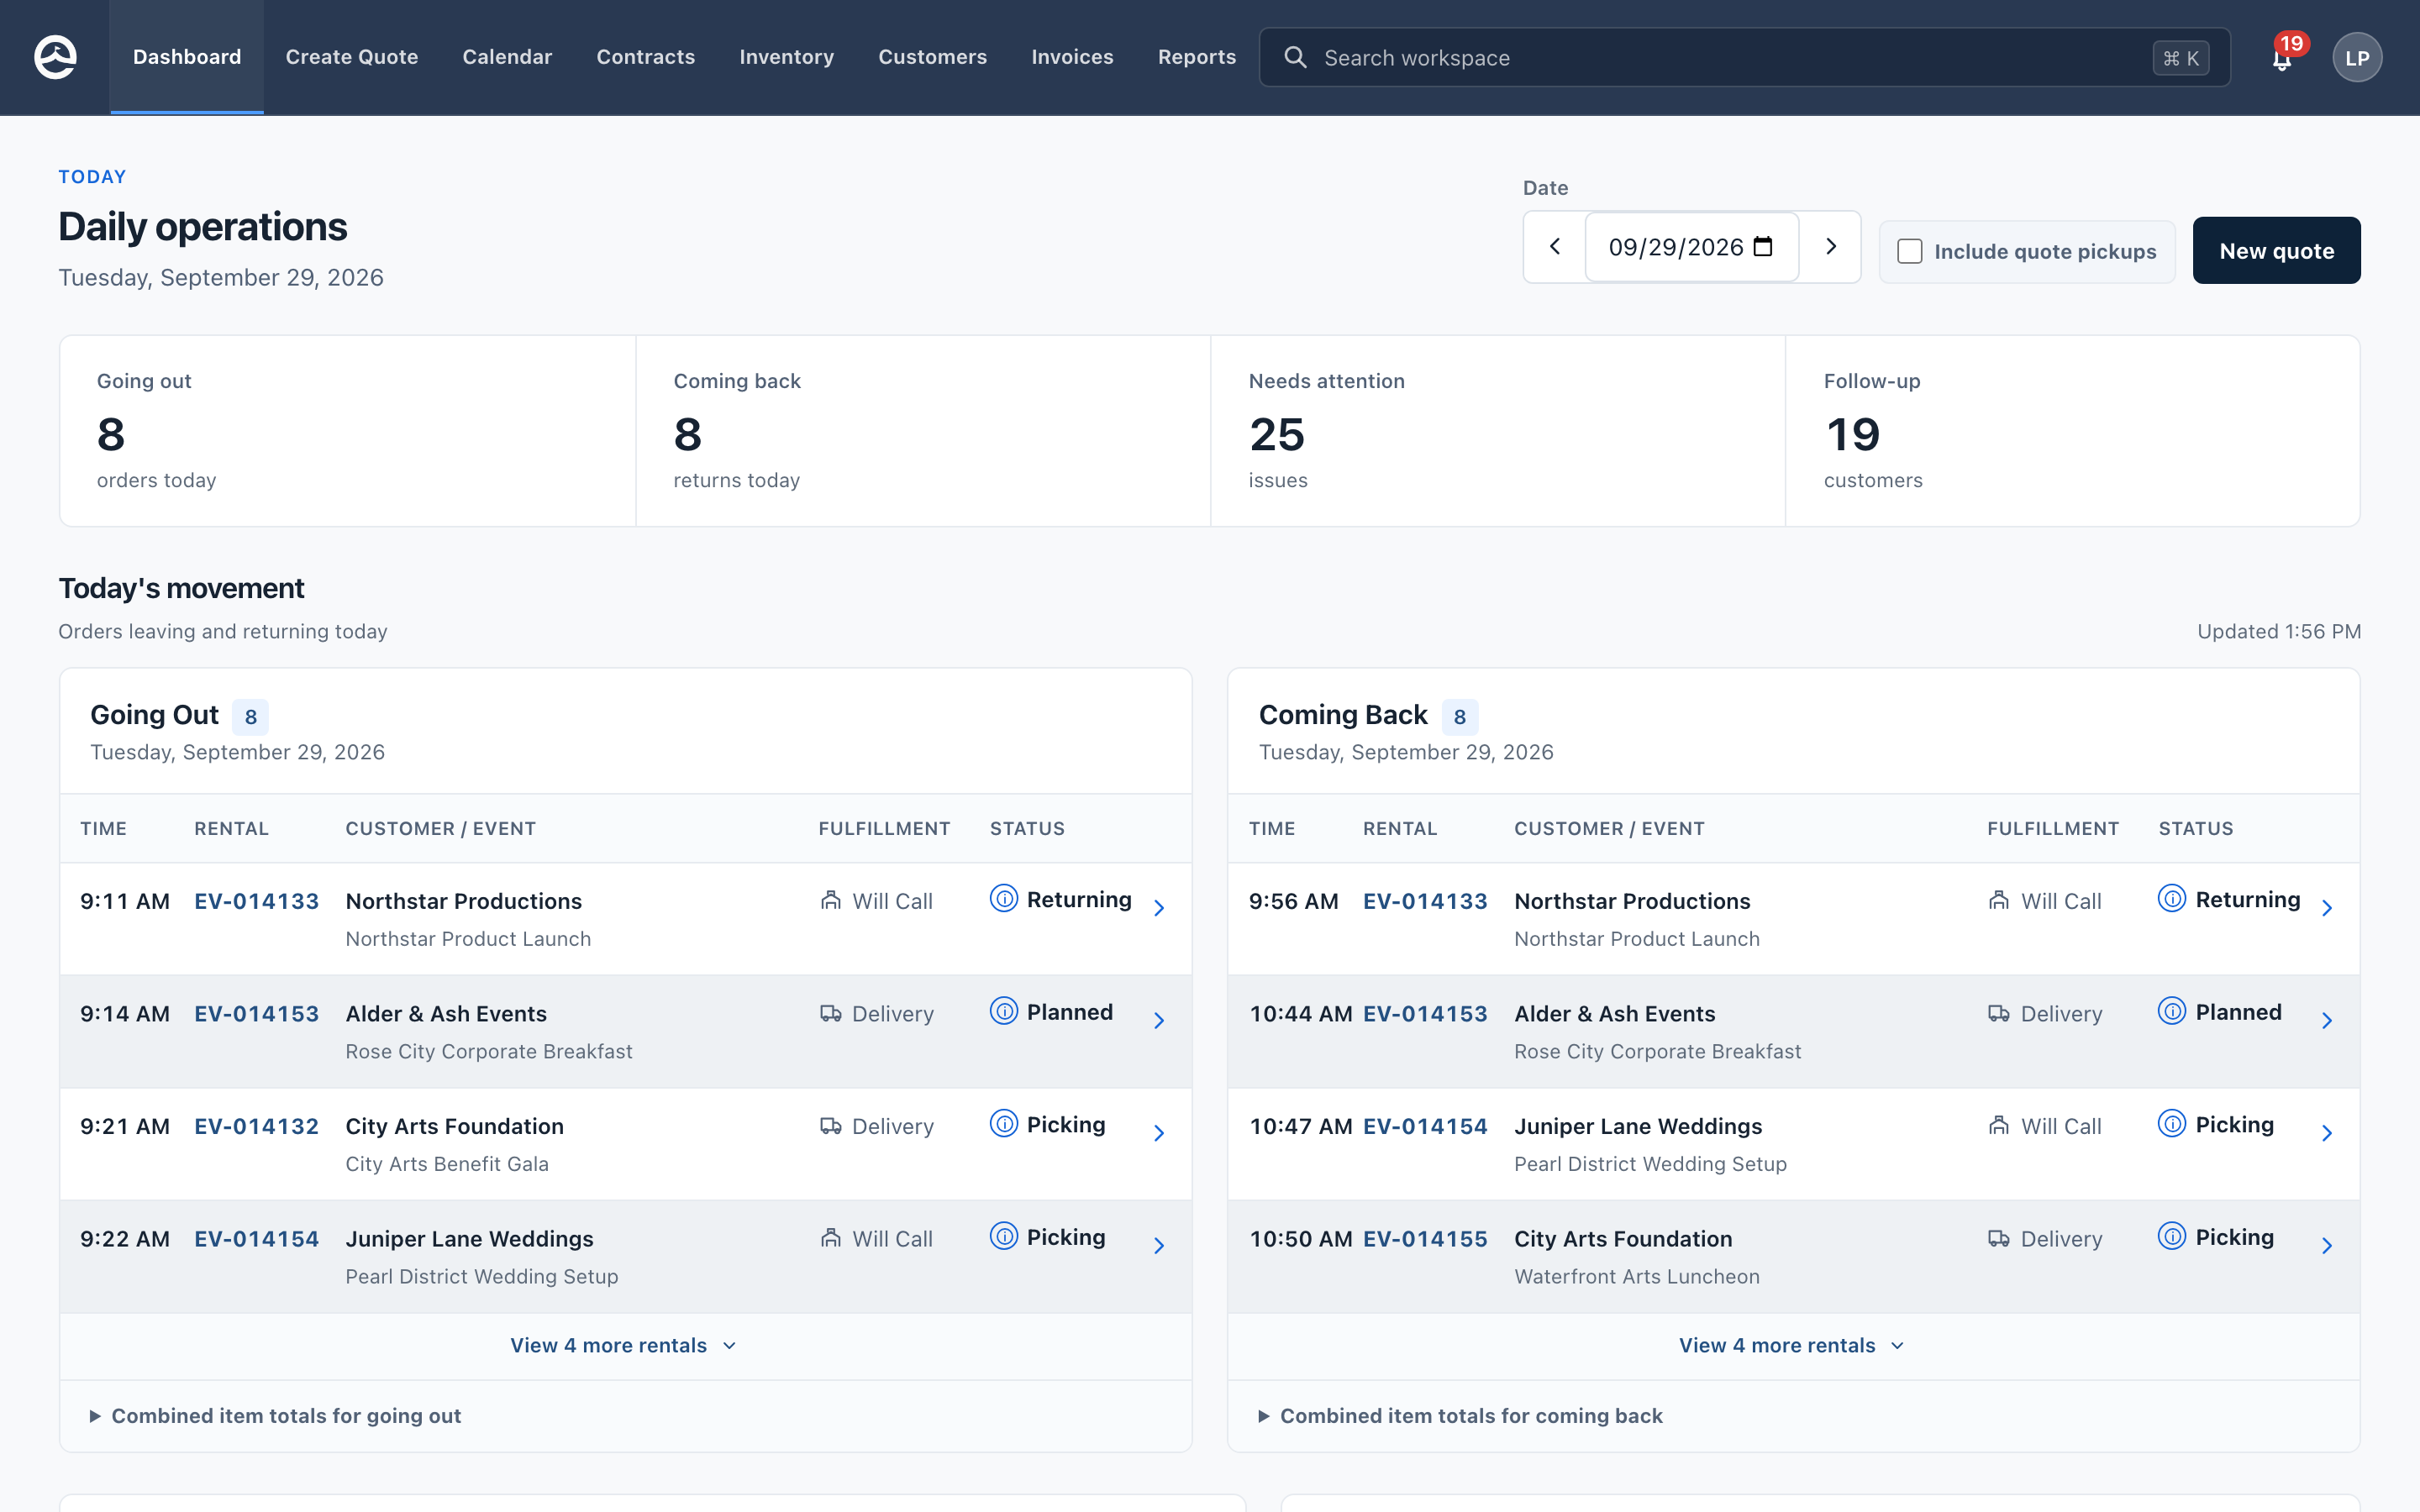
Task: Go to the previous date arrow
Action: [x=1555, y=246]
